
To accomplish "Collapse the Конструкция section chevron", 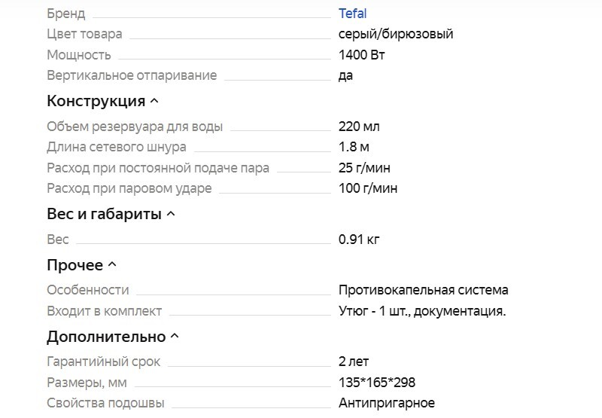I will 154,101.
